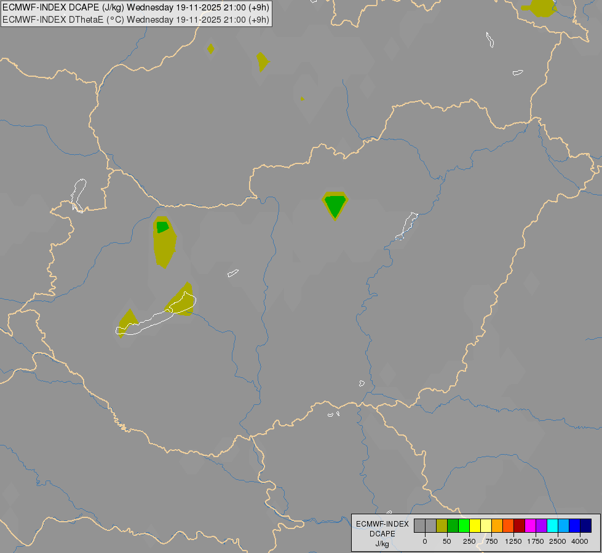The image size is (602, 553).
Task: Choose the dark red legend swatch
Action: tap(520, 525)
